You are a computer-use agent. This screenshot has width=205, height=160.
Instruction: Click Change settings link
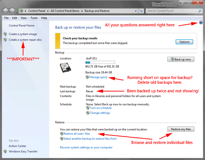tap(100, 113)
